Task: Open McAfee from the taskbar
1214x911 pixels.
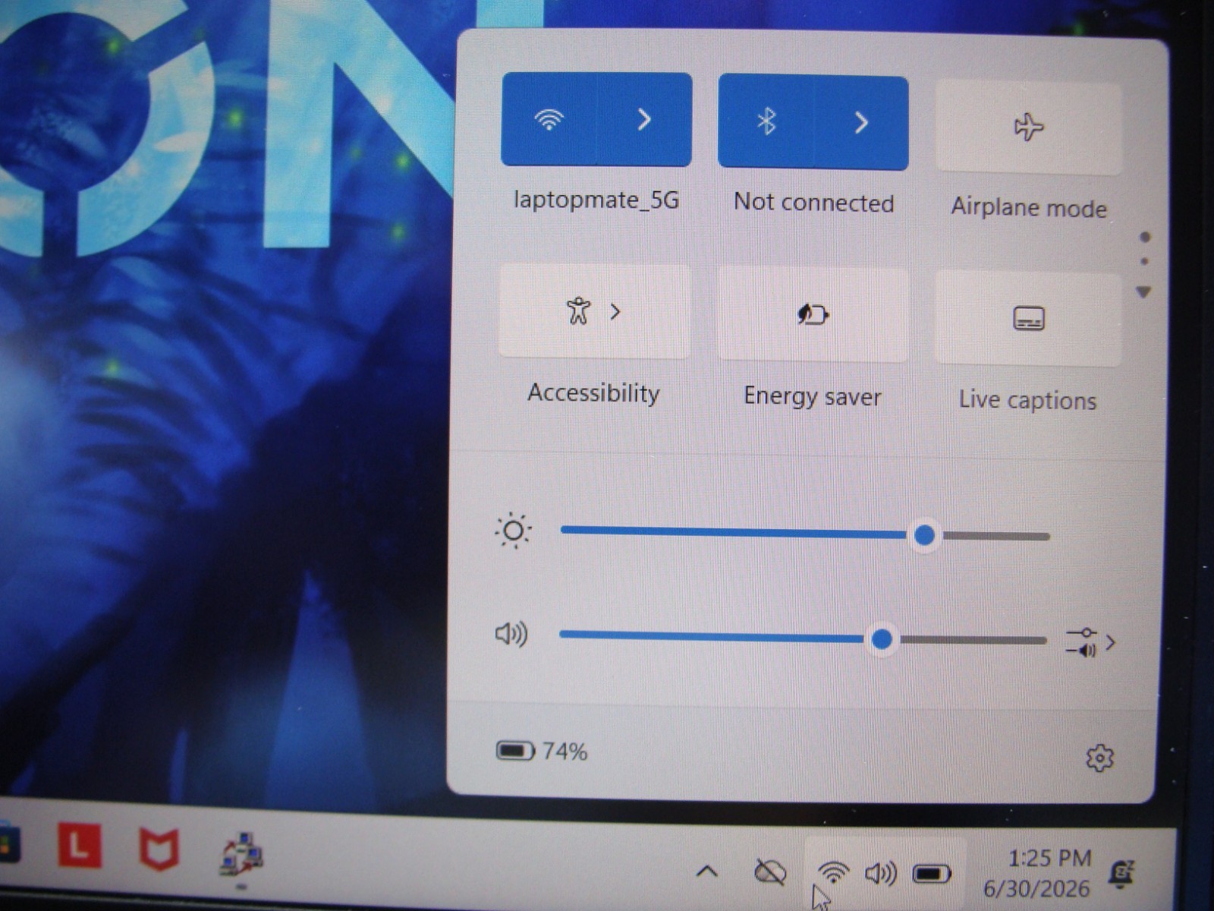Action: tap(159, 850)
